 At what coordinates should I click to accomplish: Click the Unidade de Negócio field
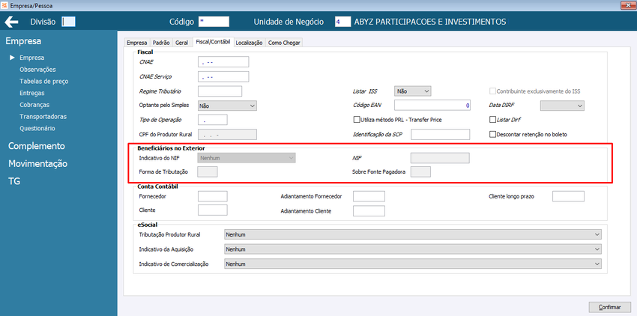tap(343, 22)
